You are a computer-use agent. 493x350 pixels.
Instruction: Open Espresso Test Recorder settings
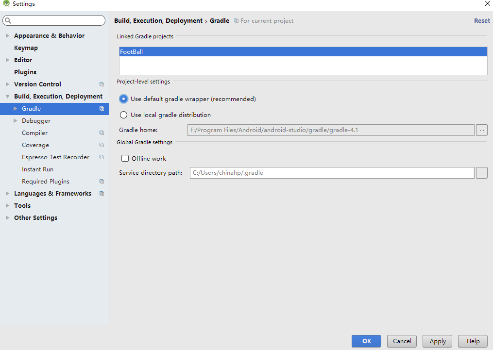[56, 157]
